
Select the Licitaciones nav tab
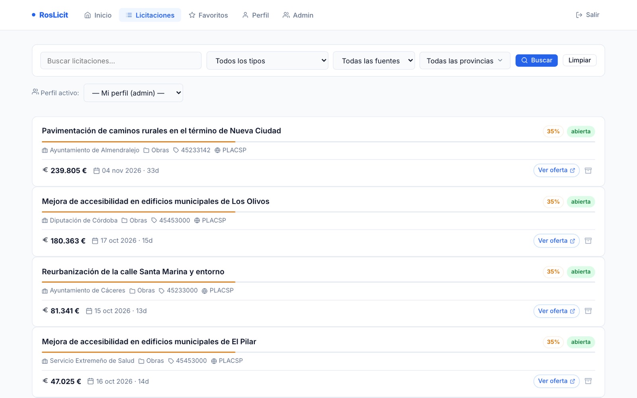150,15
